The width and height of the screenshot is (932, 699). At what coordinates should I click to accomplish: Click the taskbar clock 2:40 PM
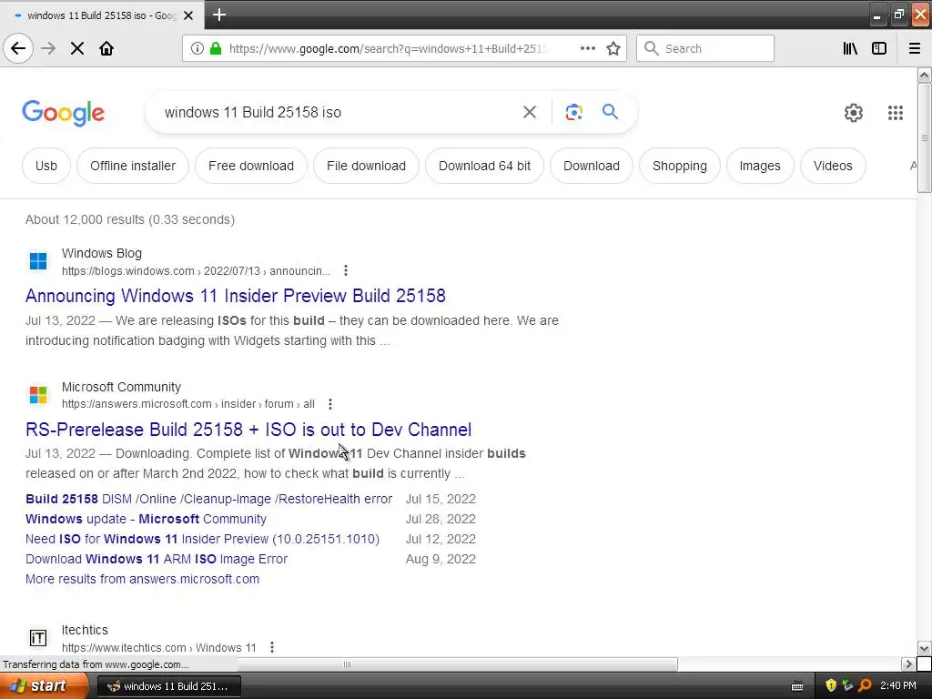[x=898, y=686]
